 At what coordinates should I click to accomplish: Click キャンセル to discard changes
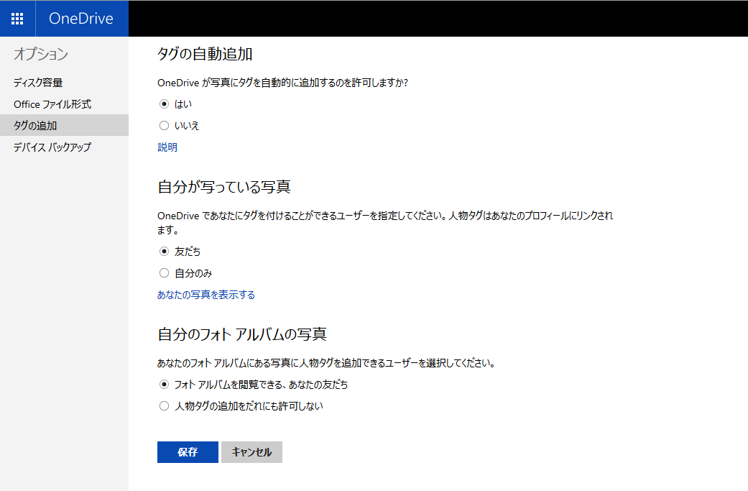click(x=251, y=452)
